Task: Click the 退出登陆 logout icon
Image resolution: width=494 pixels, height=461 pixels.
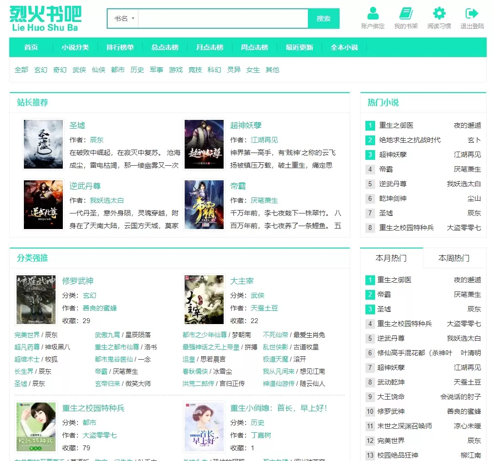Action: pyautogui.click(x=472, y=13)
